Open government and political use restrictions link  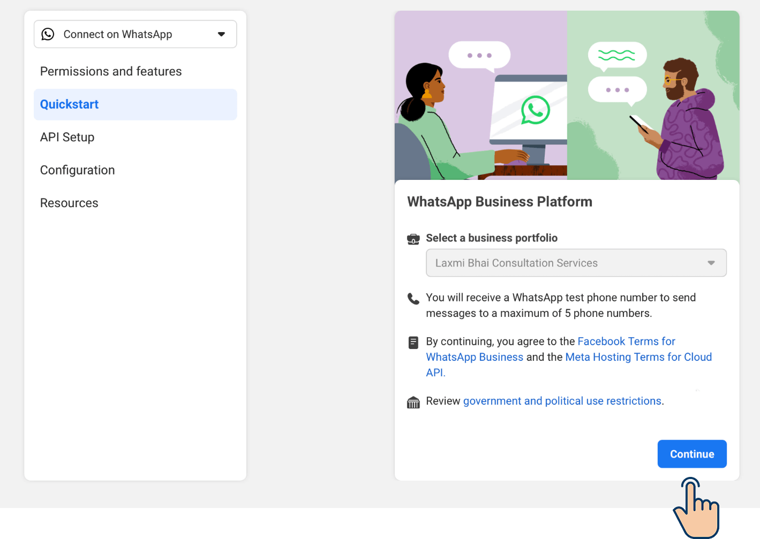(x=562, y=401)
